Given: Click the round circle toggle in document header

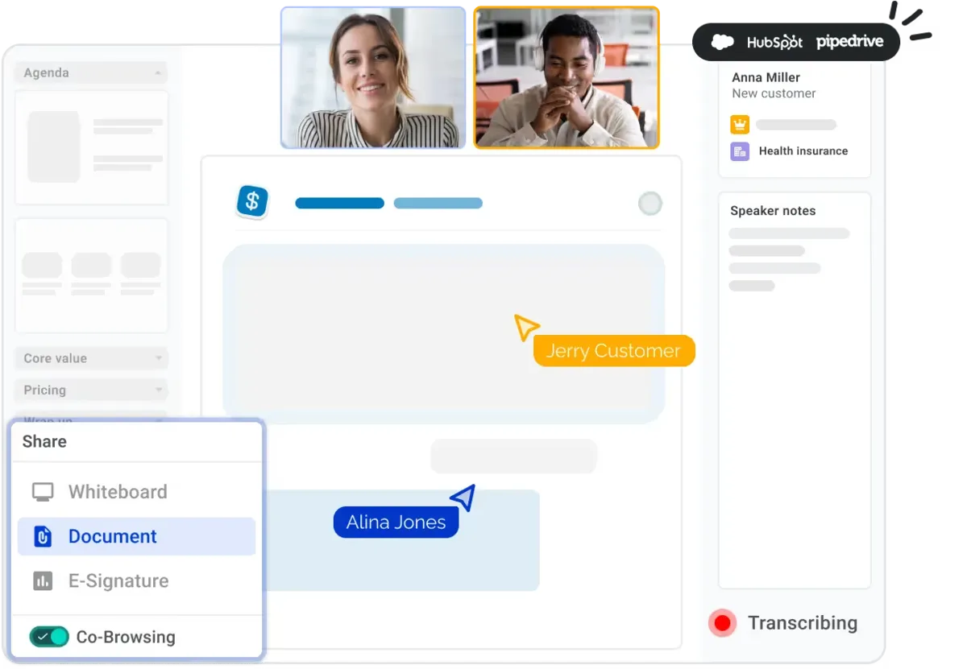Looking at the screenshot, I should pyautogui.click(x=650, y=203).
